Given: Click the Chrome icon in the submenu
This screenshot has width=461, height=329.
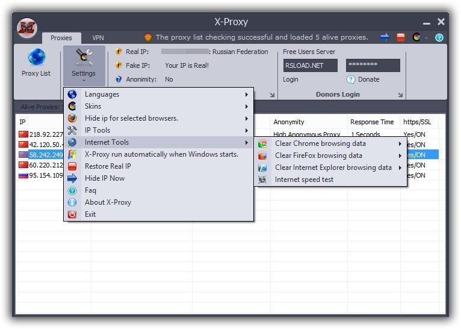Looking at the screenshot, I should [x=262, y=143].
